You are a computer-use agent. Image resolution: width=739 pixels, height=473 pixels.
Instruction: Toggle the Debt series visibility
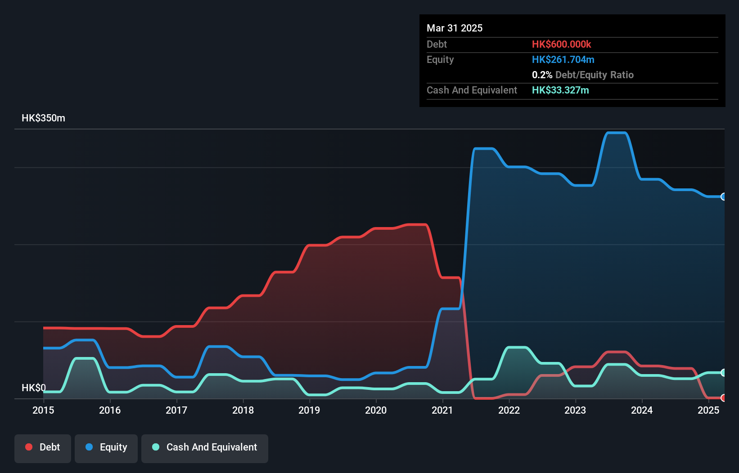pyautogui.click(x=42, y=447)
